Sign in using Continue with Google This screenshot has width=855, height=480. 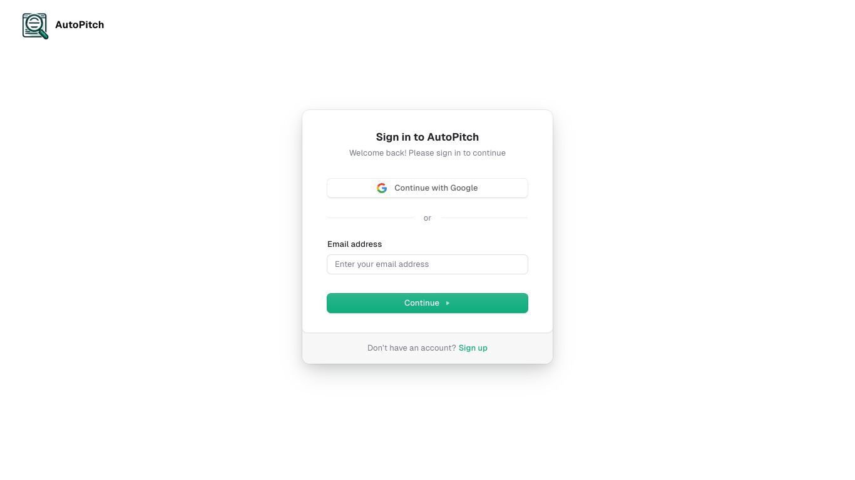(427, 188)
